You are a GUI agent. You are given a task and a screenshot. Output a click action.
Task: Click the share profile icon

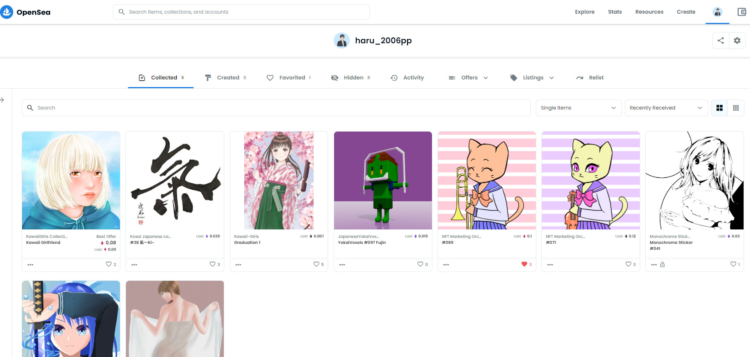[x=721, y=41]
